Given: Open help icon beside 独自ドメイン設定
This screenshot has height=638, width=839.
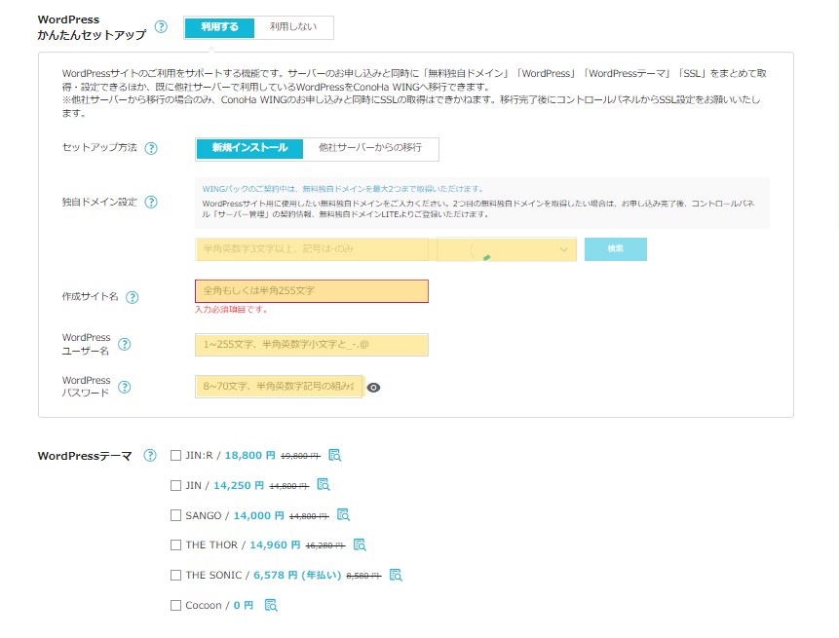Looking at the screenshot, I should 151,203.
